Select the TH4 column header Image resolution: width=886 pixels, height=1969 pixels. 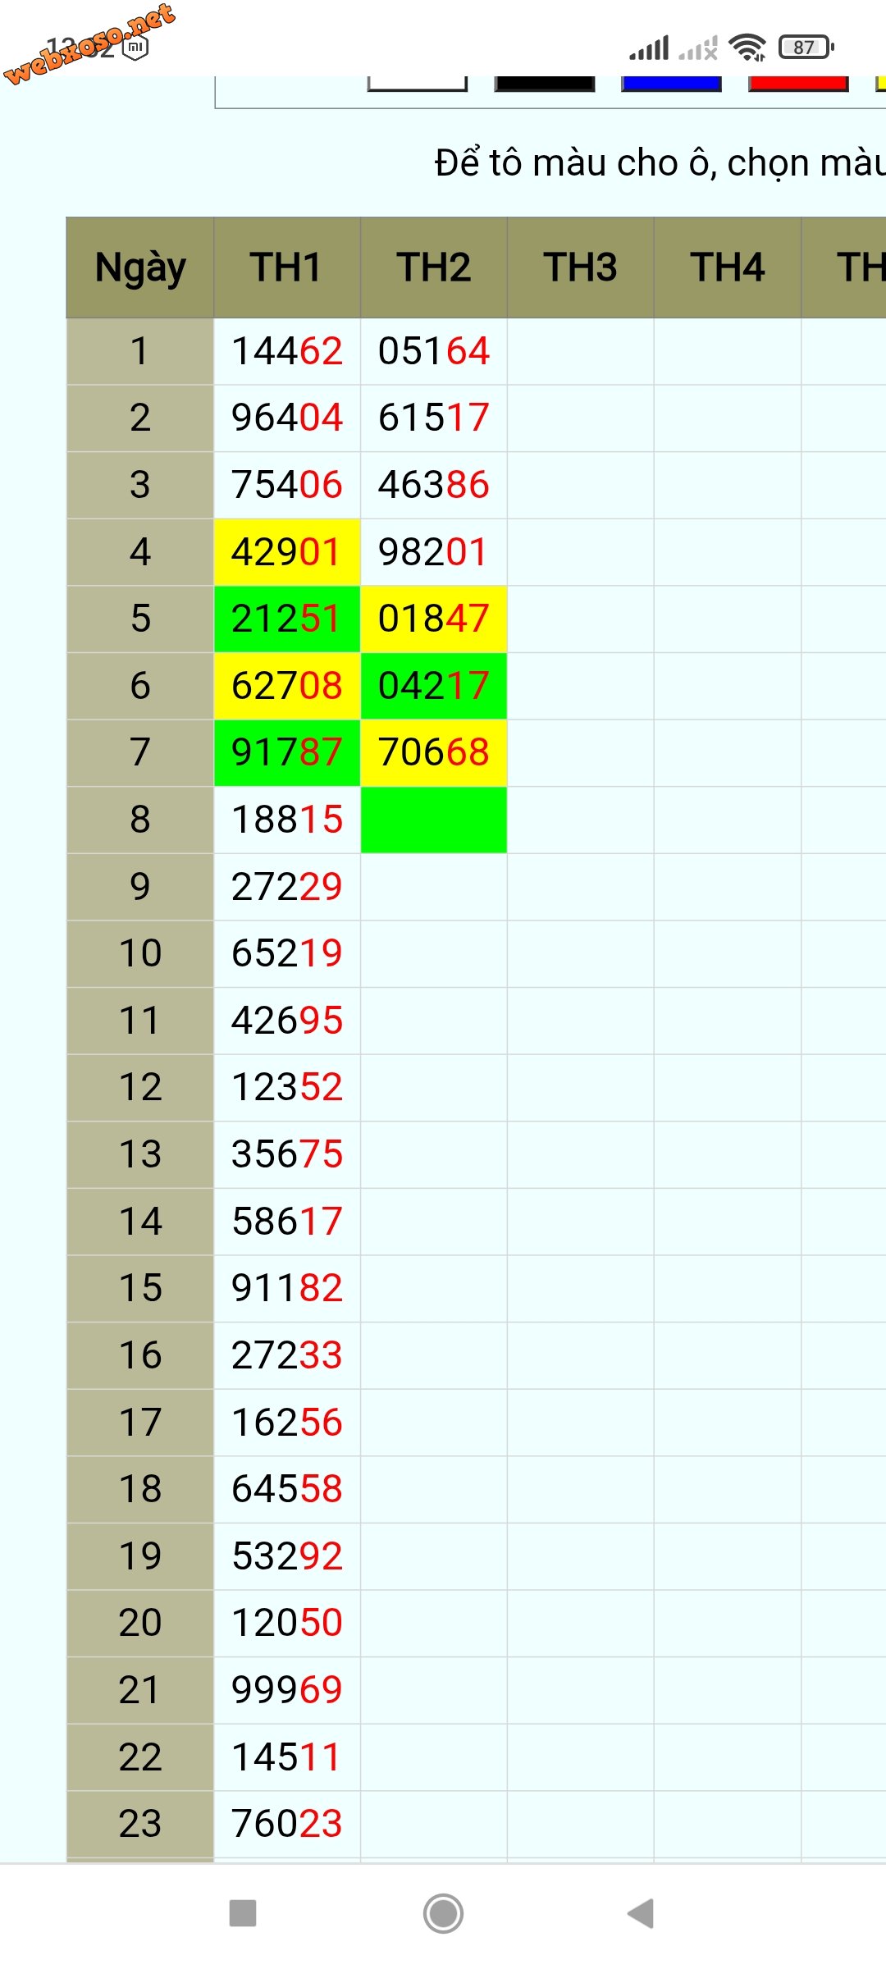point(728,267)
